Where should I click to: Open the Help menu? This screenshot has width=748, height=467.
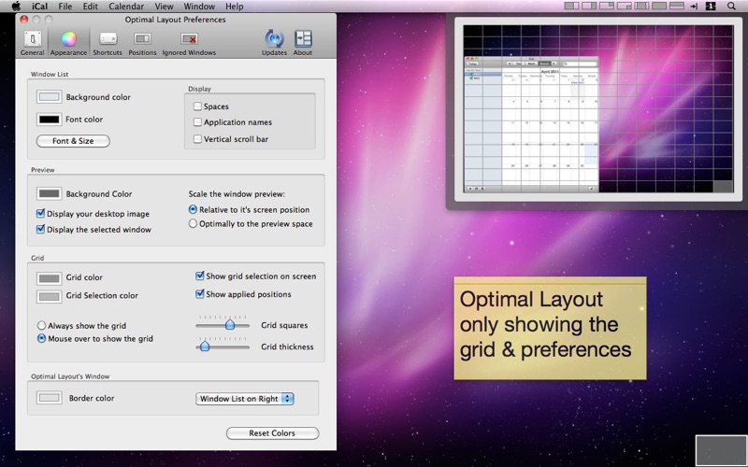pyautogui.click(x=235, y=7)
